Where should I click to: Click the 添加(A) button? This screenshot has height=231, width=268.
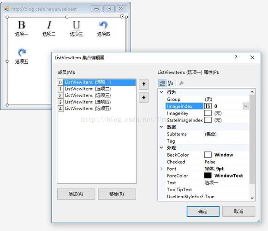(76, 194)
